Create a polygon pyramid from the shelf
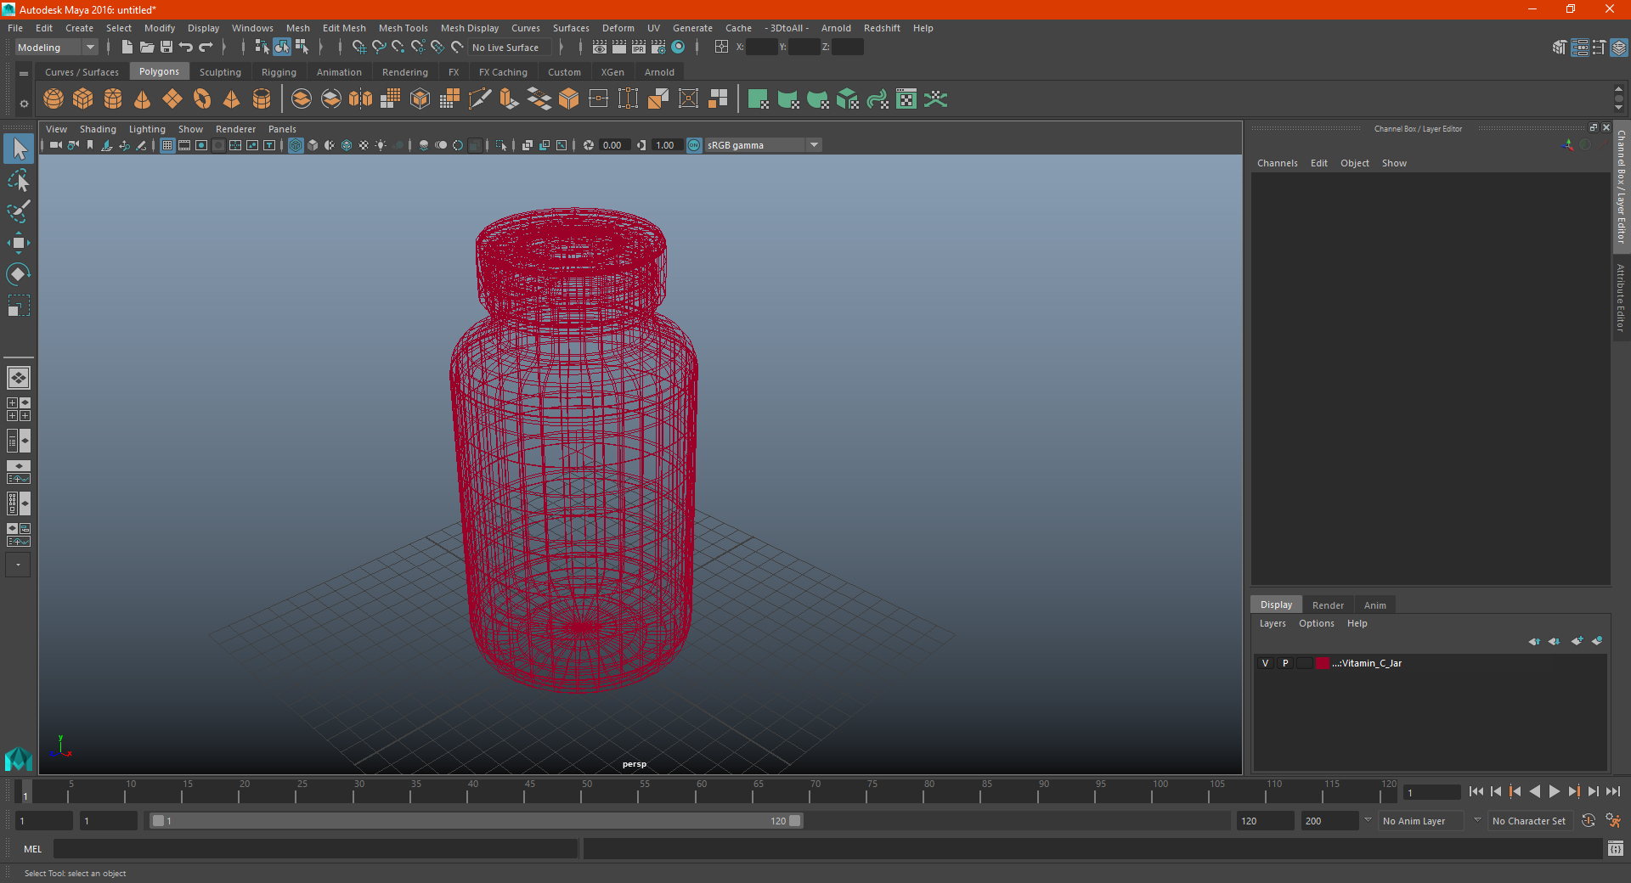 (x=231, y=99)
